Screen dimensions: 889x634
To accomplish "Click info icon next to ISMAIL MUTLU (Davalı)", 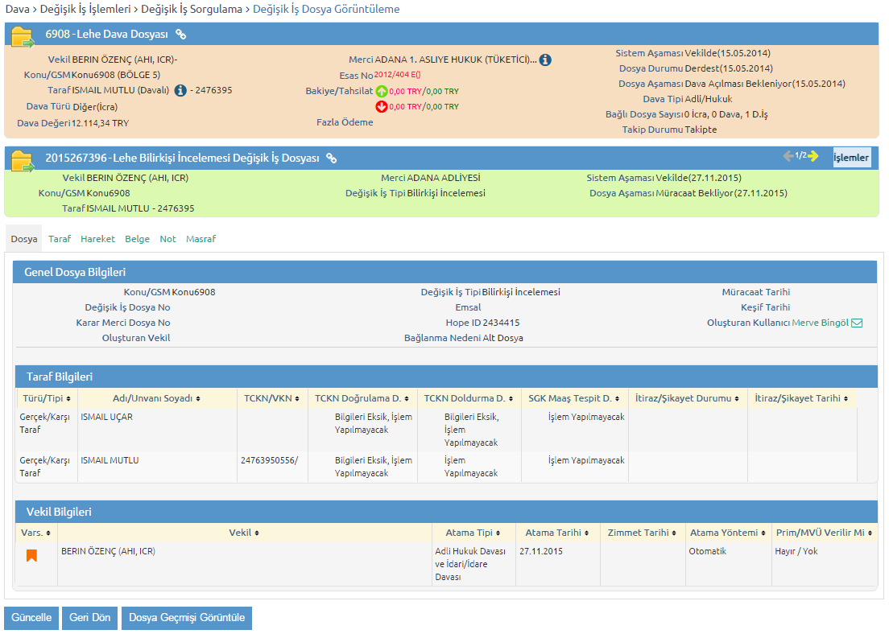I will coord(180,91).
